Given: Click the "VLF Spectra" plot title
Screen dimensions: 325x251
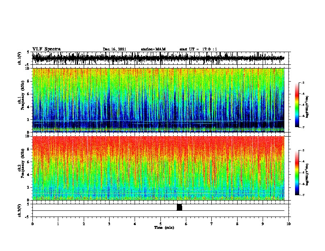Looking at the screenshot, I should (46, 49).
